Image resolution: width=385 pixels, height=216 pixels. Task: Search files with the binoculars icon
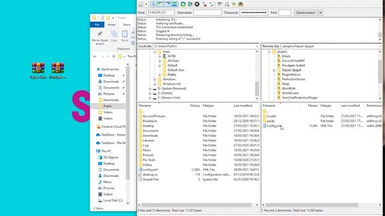coord(241,4)
